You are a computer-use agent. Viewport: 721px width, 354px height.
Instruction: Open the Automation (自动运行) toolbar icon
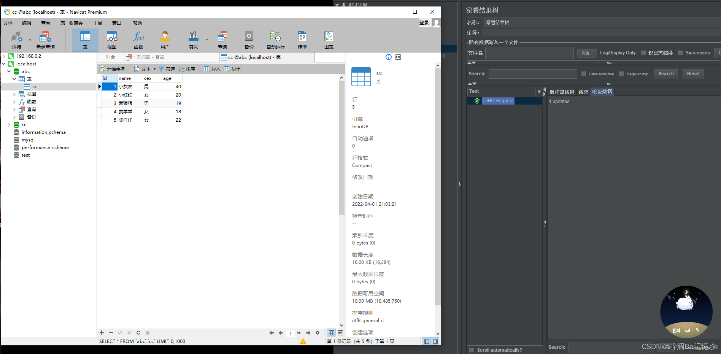click(276, 40)
